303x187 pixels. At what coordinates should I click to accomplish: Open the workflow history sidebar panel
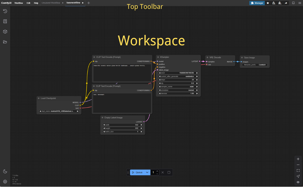[x=5, y=11]
